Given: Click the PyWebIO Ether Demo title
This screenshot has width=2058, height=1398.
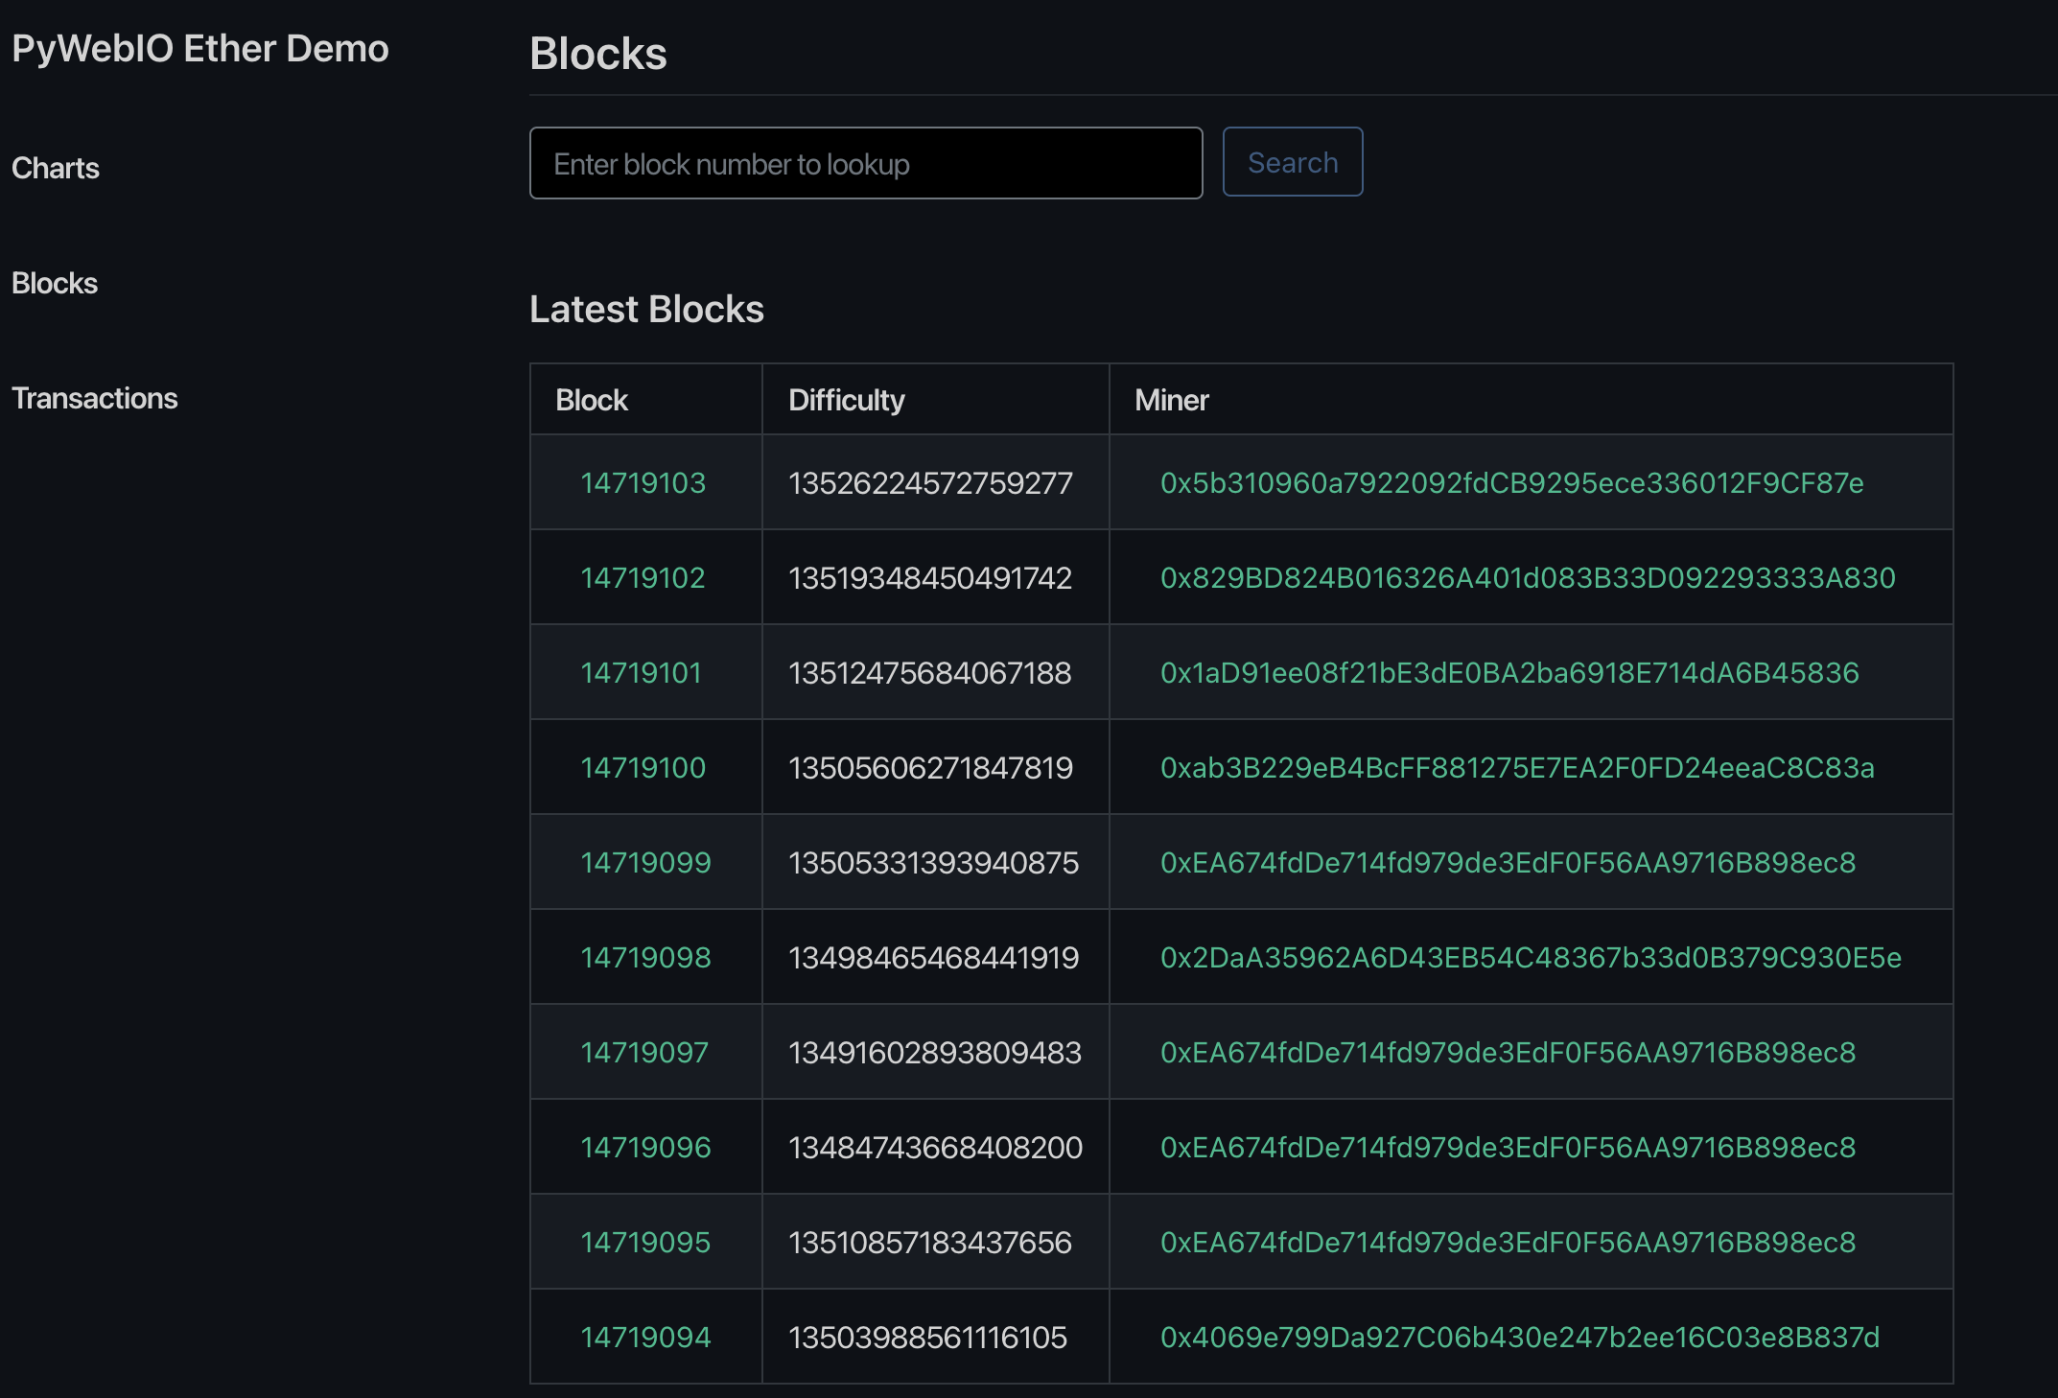Looking at the screenshot, I should (x=202, y=48).
